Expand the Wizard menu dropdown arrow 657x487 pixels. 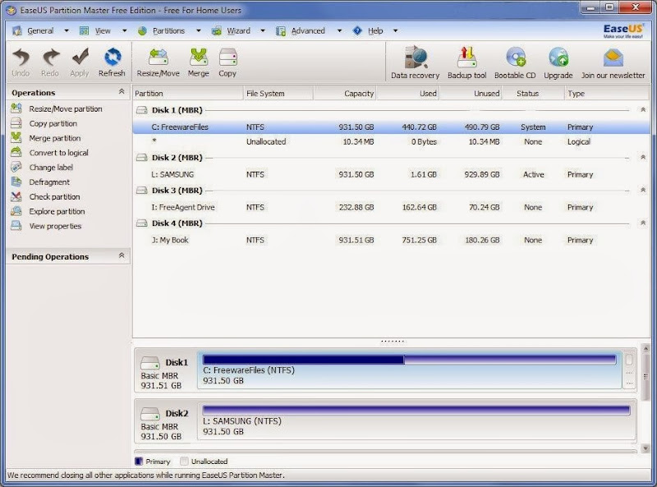263,30
